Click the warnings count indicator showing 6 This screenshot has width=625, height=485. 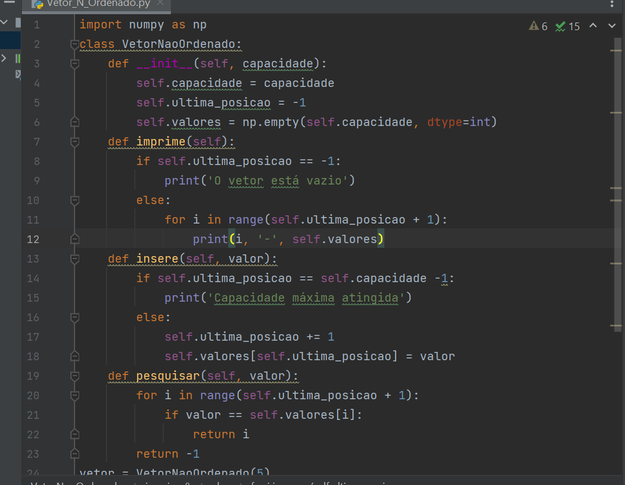[x=538, y=27]
